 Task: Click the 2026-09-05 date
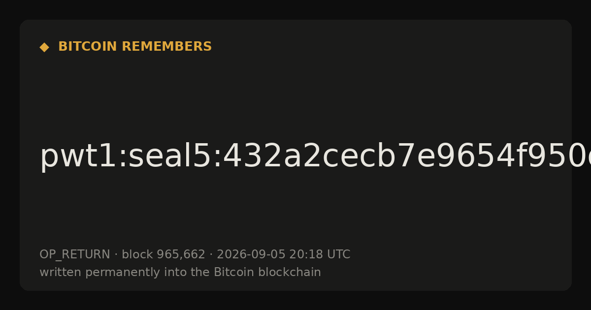(x=251, y=255)
